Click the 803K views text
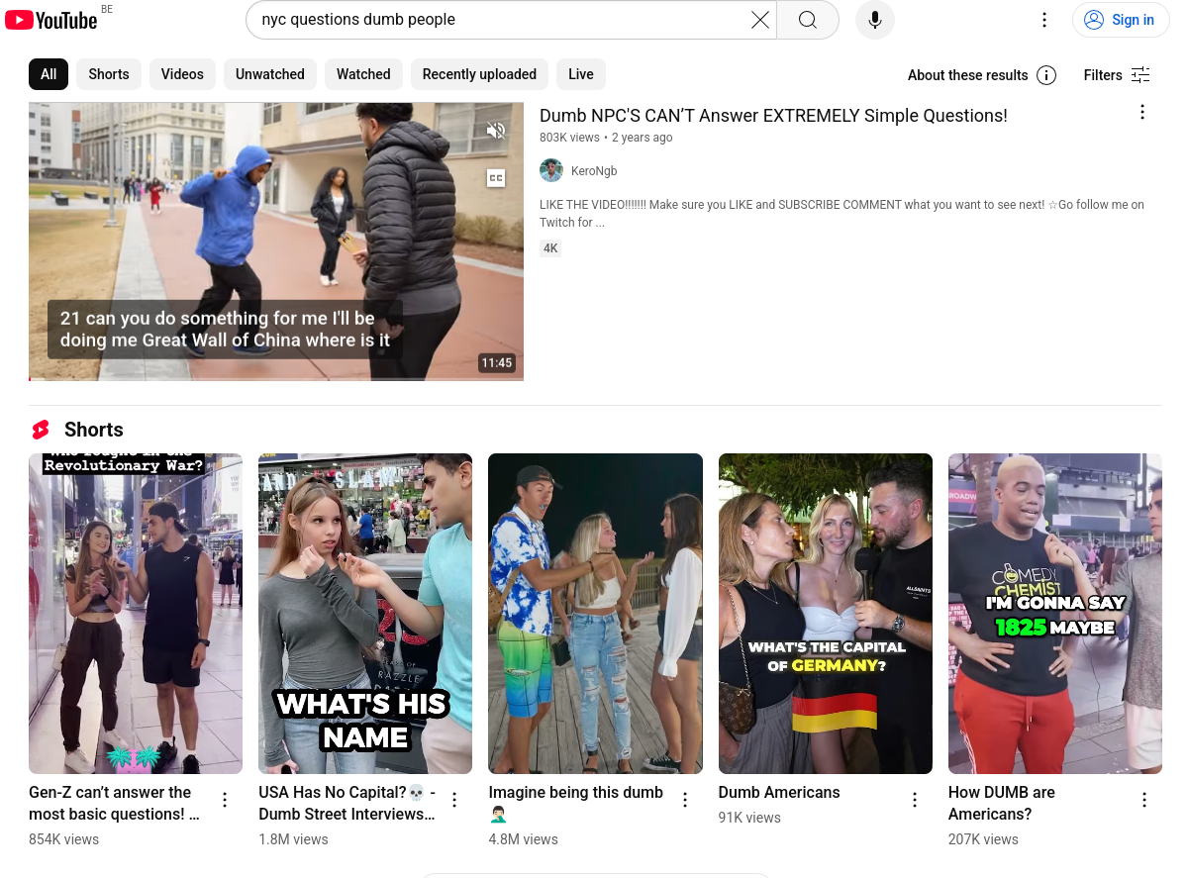Screen dimensions: 1188x878 pos(569,138)
